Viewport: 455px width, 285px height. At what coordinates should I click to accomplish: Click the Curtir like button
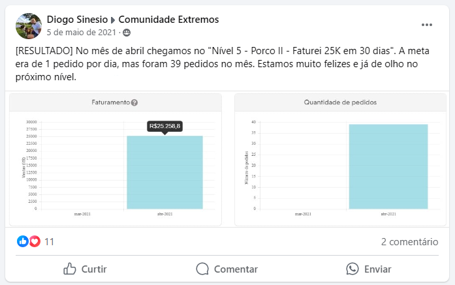pos(85,269)
